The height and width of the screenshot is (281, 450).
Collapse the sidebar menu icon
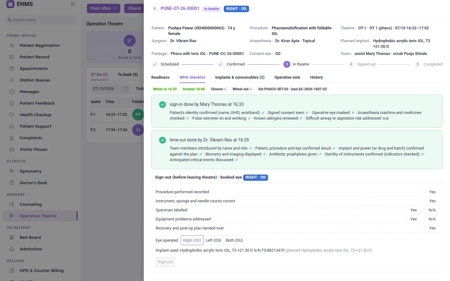[x=73, y=4]
